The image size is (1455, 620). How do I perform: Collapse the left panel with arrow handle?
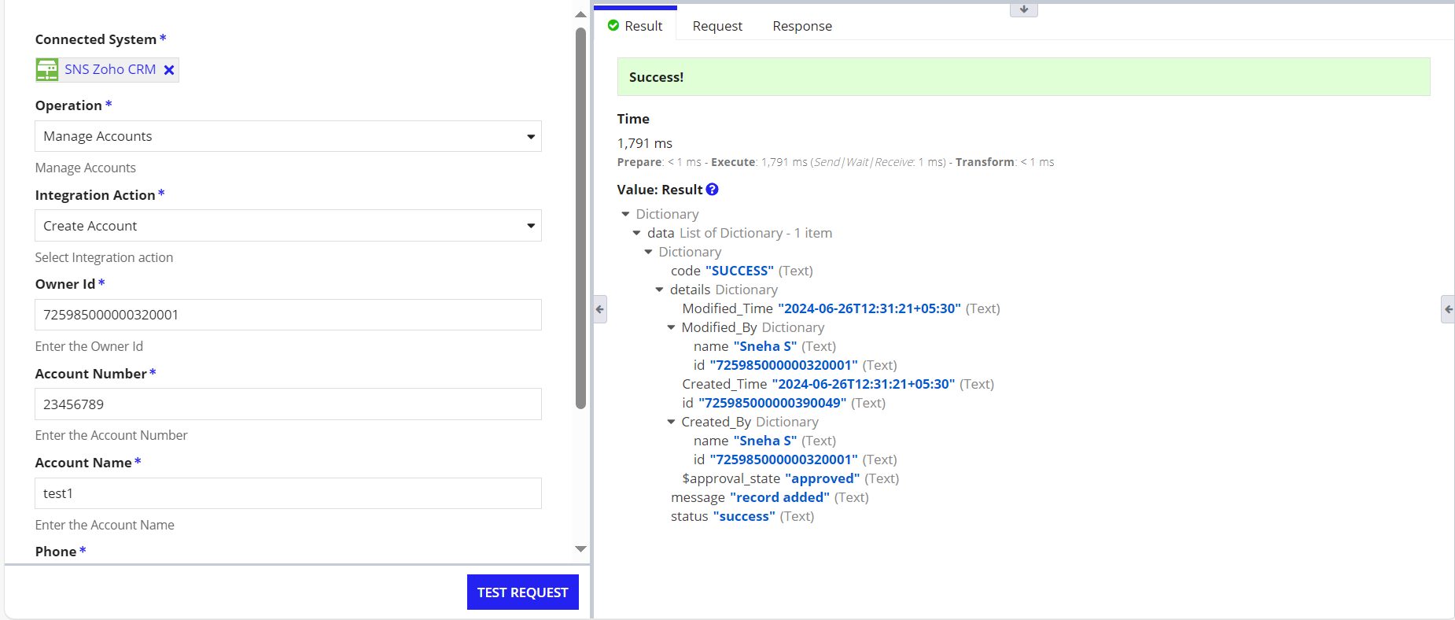(x=600, y=309)
